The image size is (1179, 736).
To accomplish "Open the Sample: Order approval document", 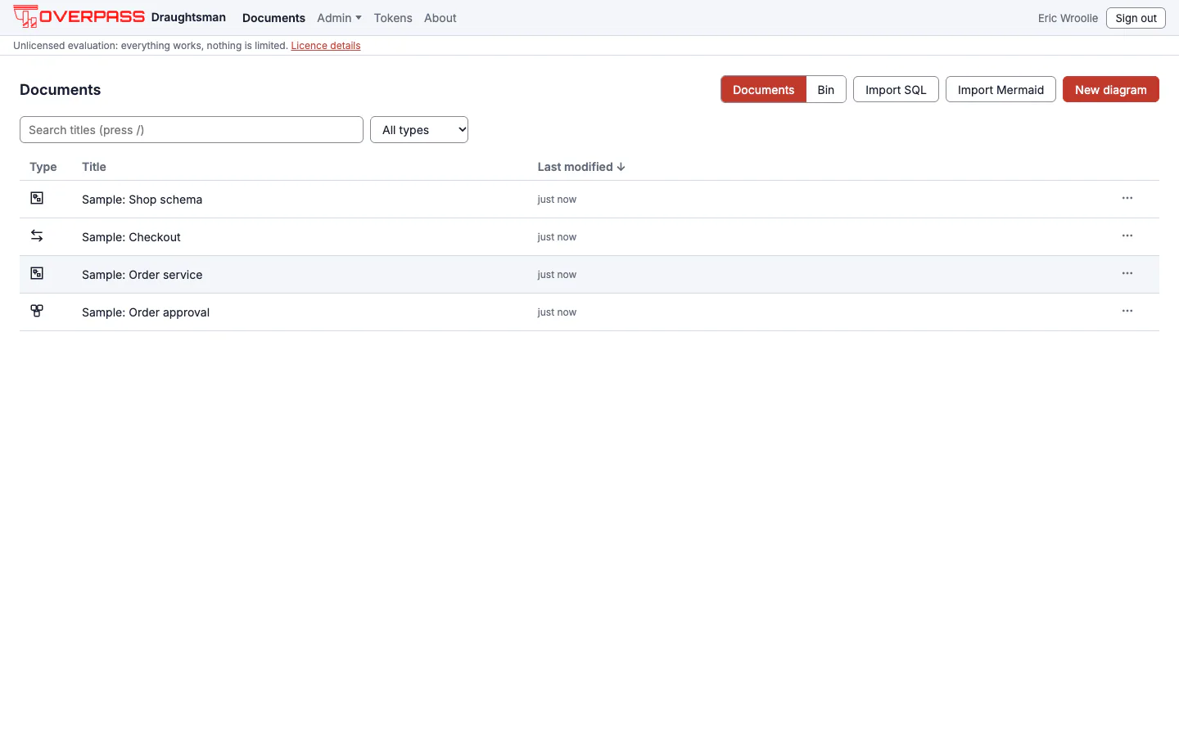I will (146, 312).
